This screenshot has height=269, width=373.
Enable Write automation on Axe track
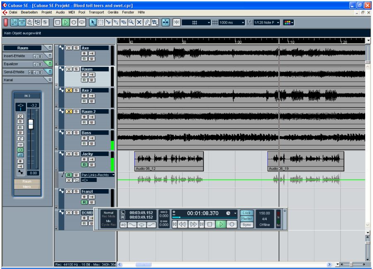pos(92,59)
